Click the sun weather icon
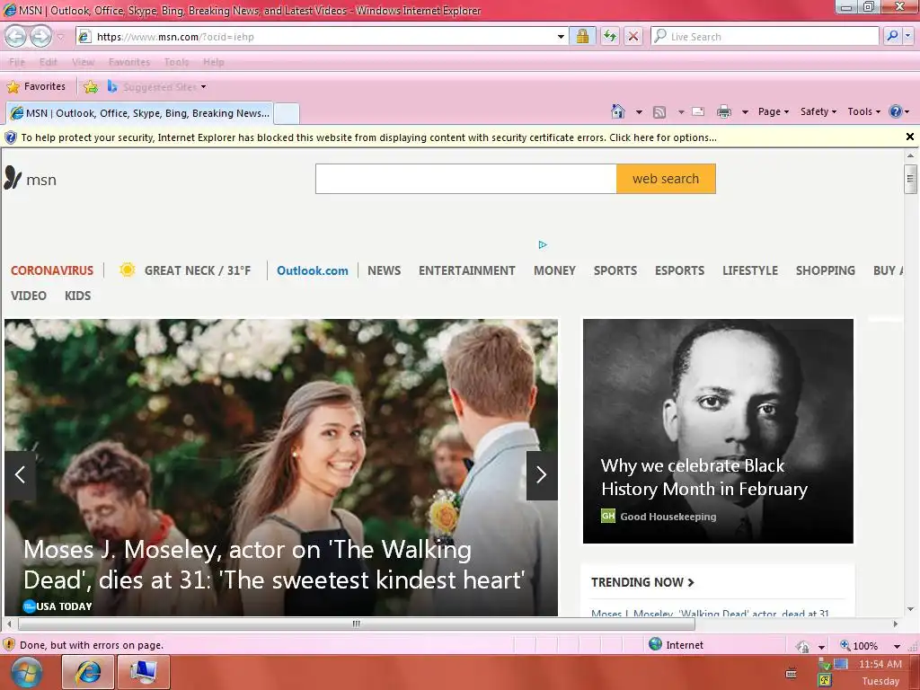This screenshot has width=920, height=690. click(x=128, y=270)
